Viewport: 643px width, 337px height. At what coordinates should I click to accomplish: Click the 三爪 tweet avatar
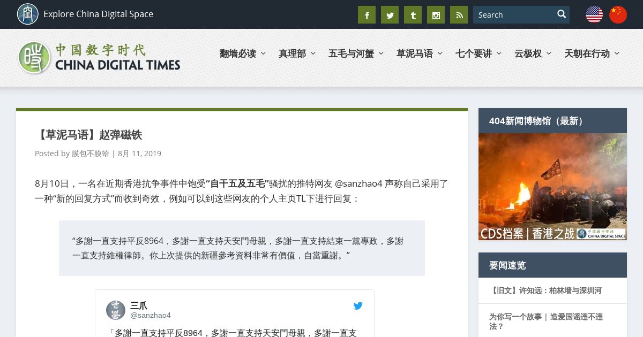(x=116, y=310)
